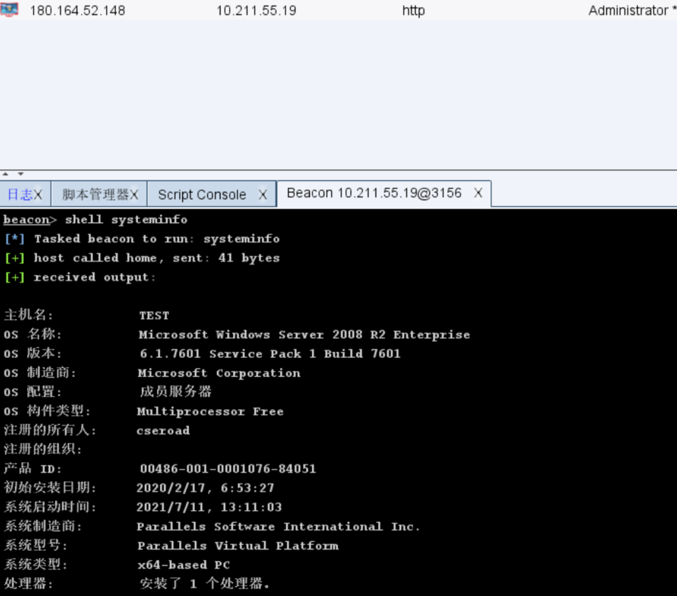This screenshot has height=596, width=677.
Task: Click install date 2020/2/17, 6:53:27
Action: point(205,488)
